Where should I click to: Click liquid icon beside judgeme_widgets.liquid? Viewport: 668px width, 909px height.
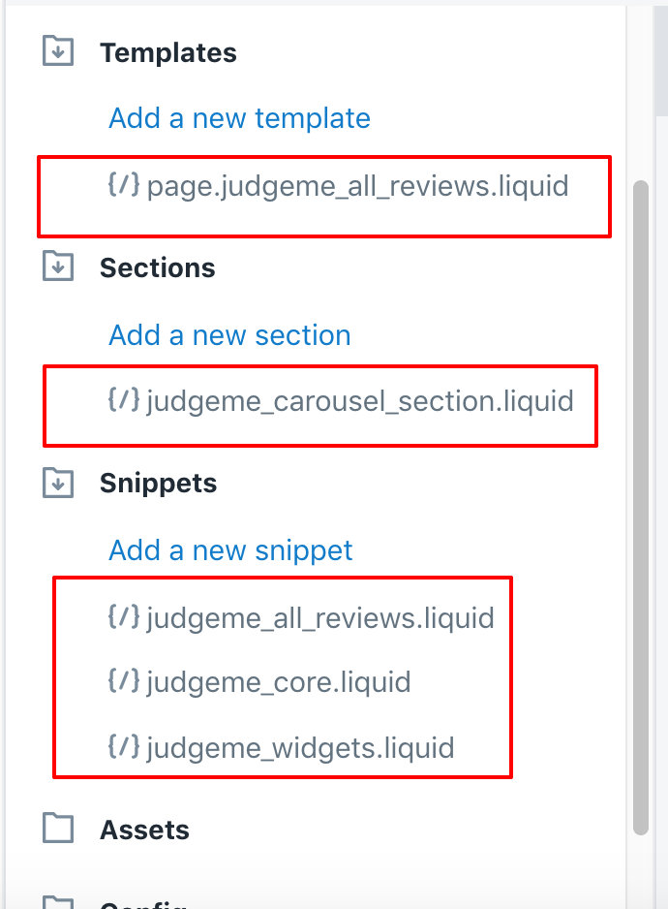pyautogui.click(x=123, y=745)
